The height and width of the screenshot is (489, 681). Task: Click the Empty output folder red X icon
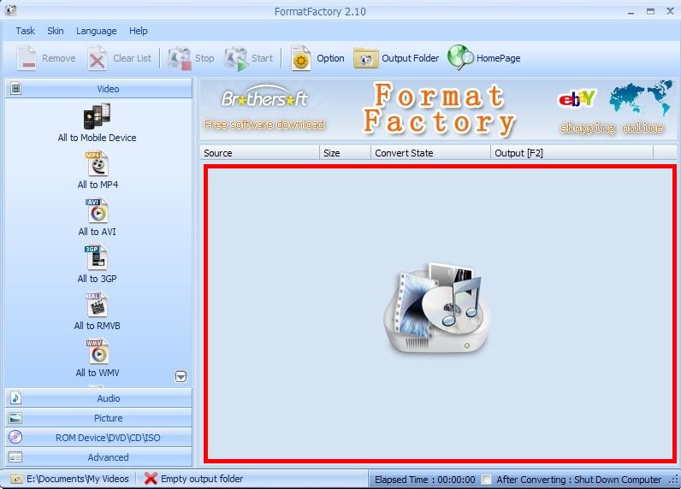[x=151, y=479]
